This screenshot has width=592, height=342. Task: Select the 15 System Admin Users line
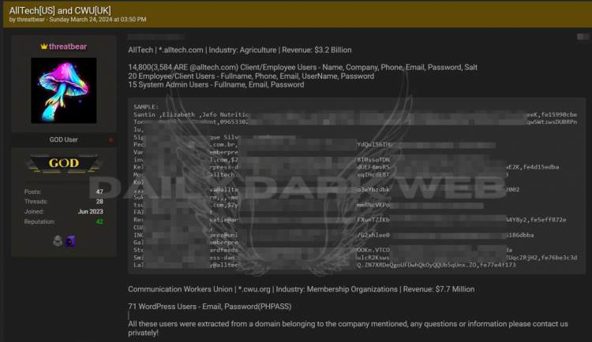coord(216,84)
